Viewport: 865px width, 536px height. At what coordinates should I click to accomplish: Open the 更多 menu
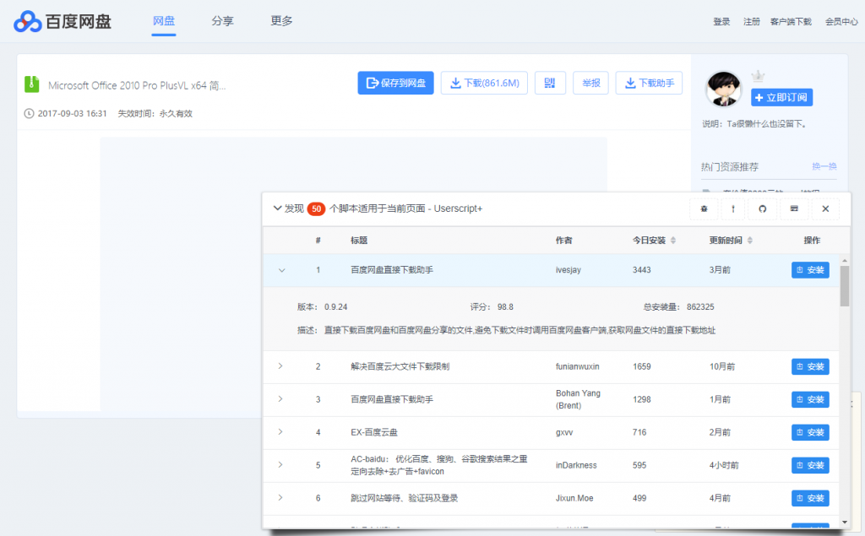[281, 21]
